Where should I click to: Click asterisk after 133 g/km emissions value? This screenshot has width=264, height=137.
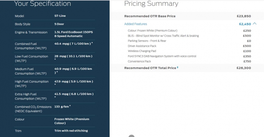click(70, 106)
